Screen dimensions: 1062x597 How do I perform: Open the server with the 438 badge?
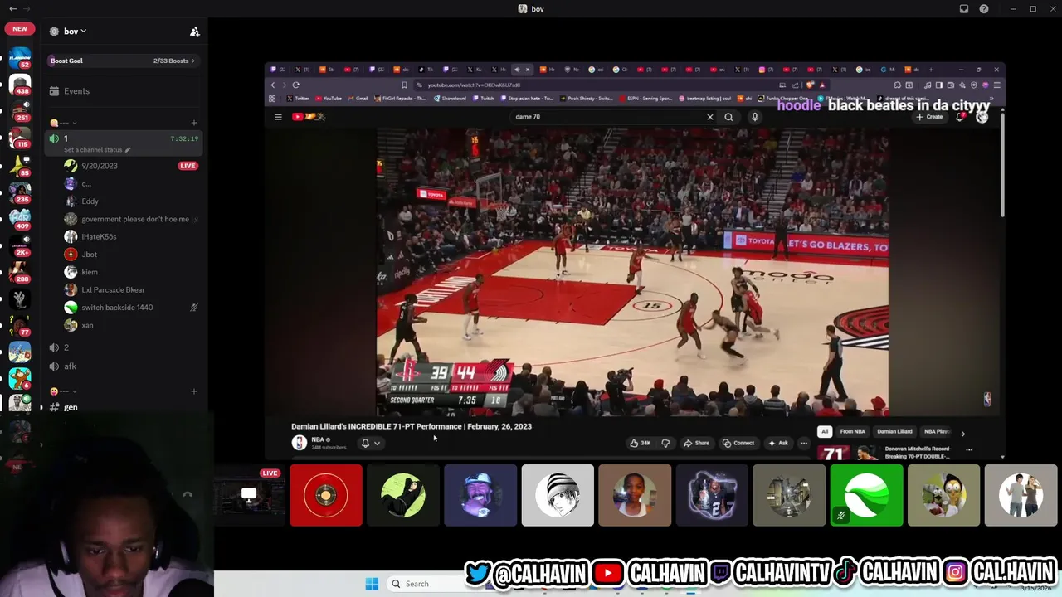tap(20, 85)
